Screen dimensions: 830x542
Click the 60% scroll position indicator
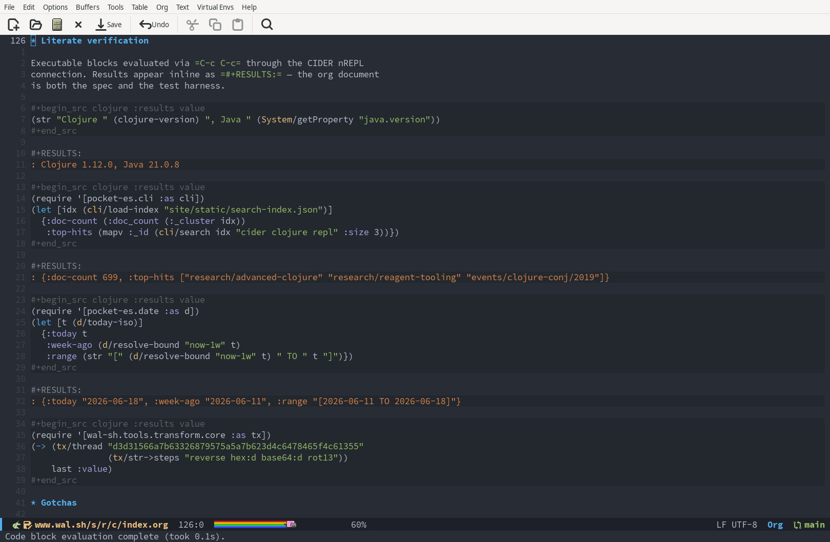click(x=359, y=525)
